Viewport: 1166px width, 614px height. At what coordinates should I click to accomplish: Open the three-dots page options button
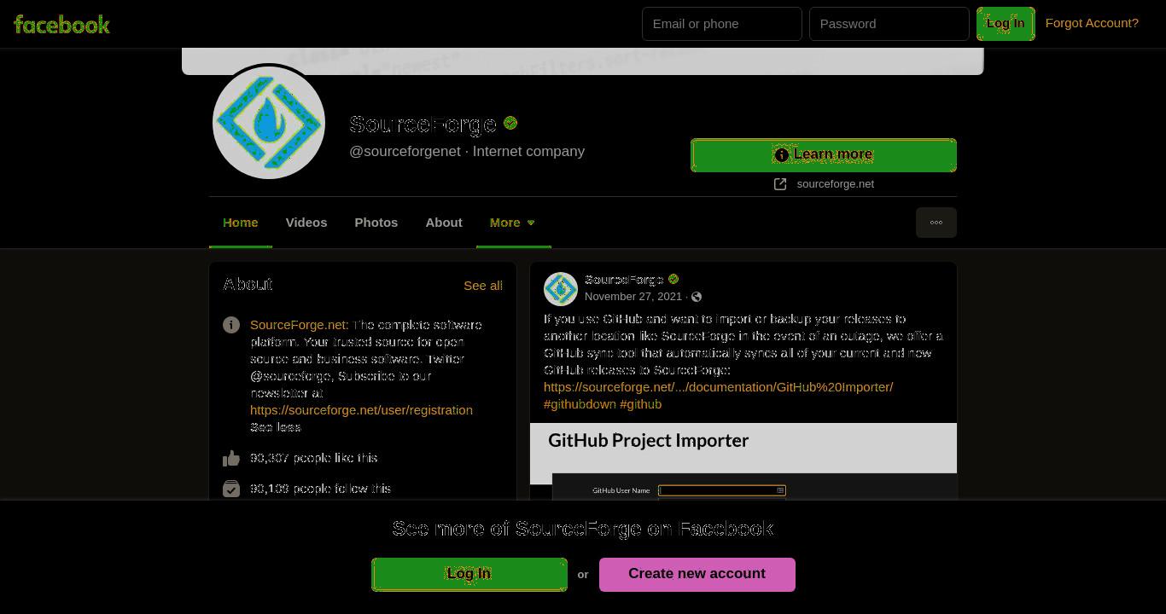(x=936, y=223)
